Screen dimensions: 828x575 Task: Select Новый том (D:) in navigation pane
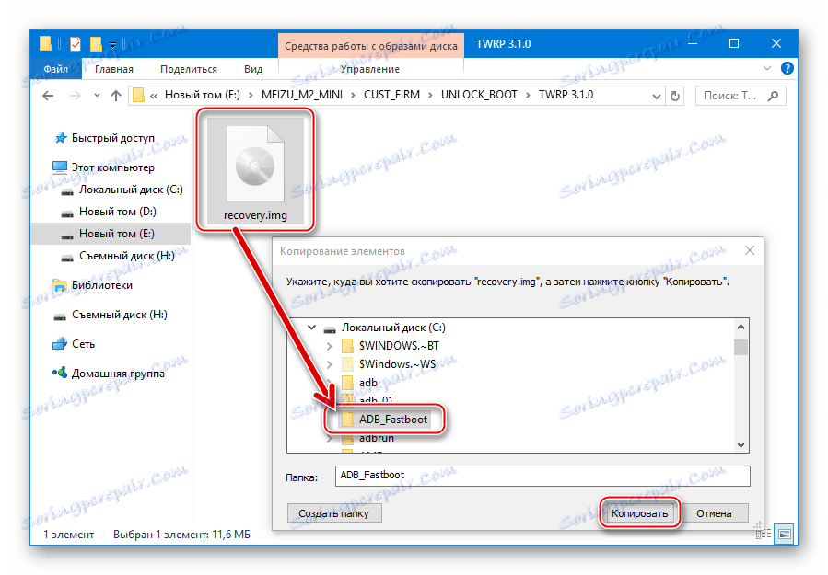point(118,213)
